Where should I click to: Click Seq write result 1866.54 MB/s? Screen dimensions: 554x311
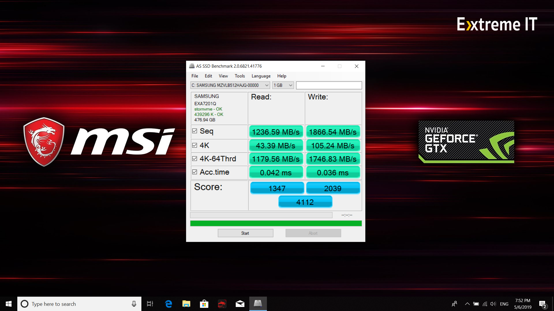point(333,132)
